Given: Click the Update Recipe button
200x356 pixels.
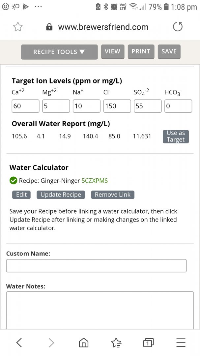Looking at the screenshot, I should click(61, 195).
